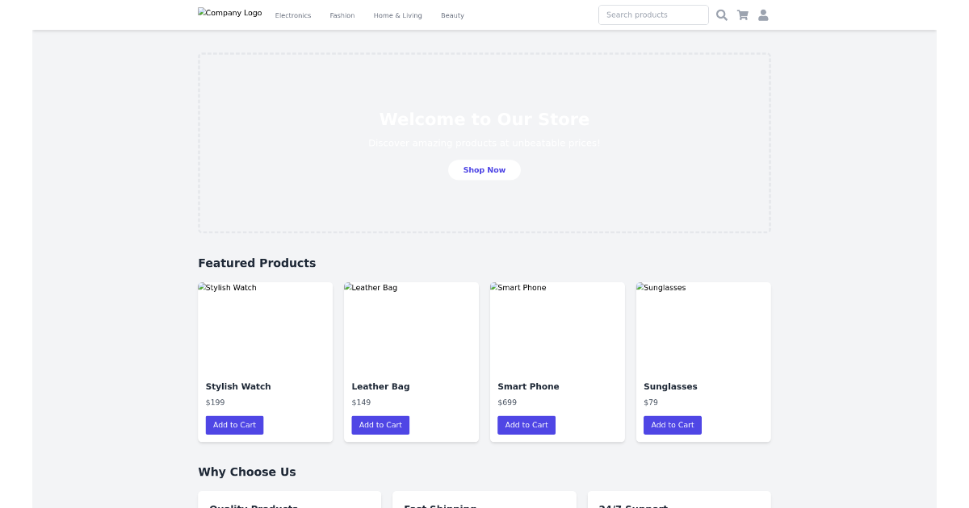View the Leather Bag product image
Viewport: 969px width, 508px height.
pyautogui.click(x=411, y=327)
